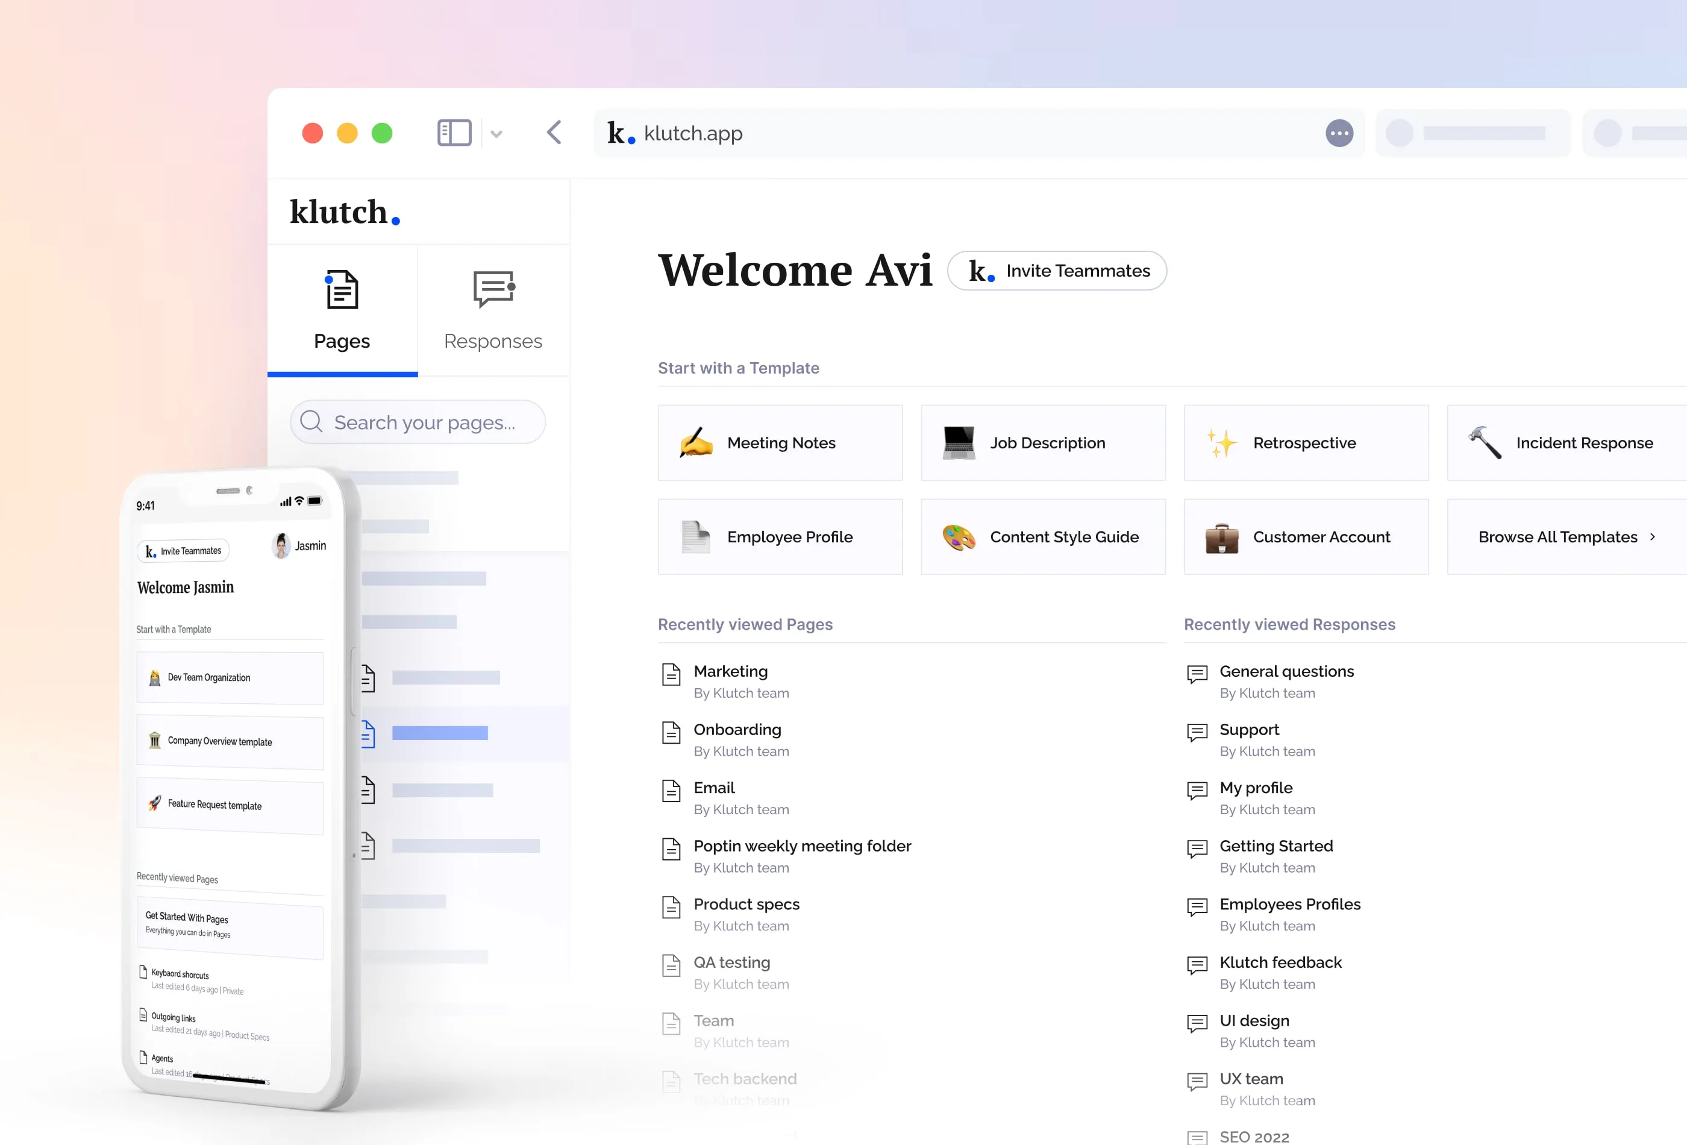Open the Customer Account template

pos(1306,536)
